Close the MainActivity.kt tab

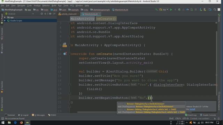pyautogui.click(x=99, y=14)
